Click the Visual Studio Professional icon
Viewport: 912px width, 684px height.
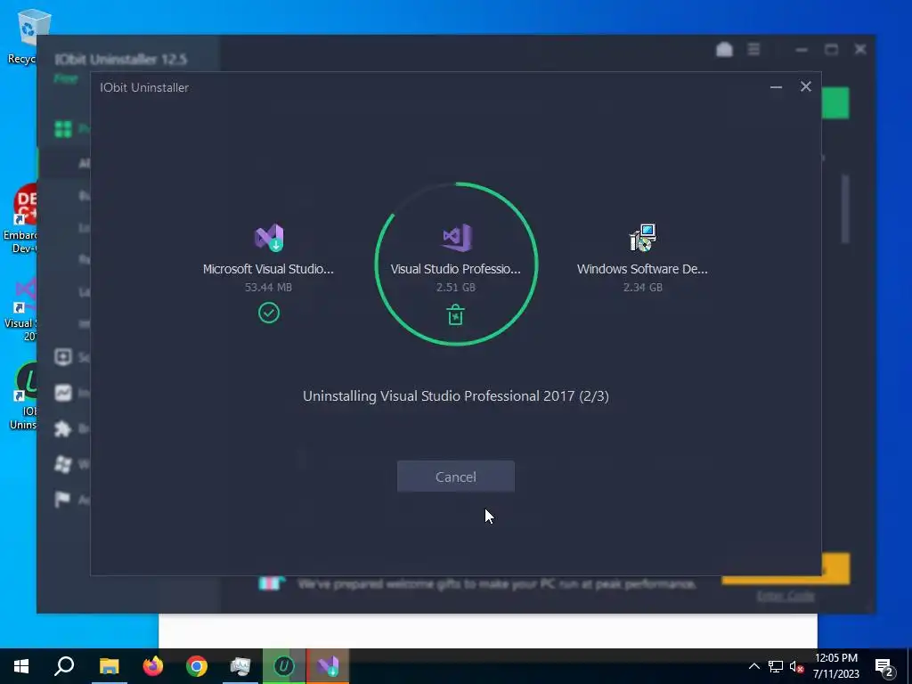point(457,237)
